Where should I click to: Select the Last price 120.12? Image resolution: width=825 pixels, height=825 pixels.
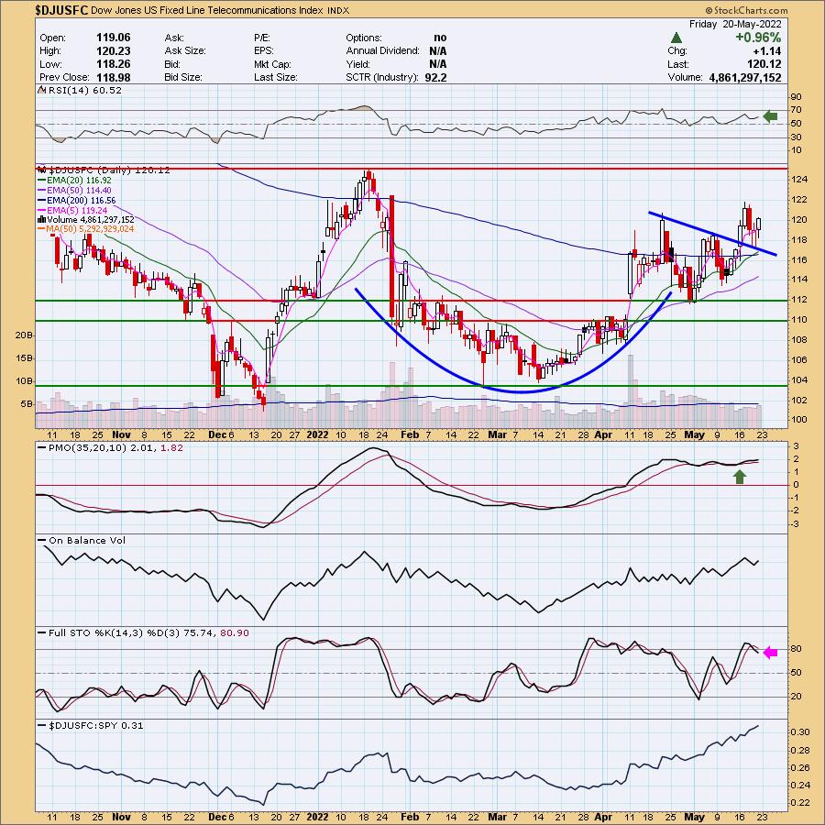[764, 64]
